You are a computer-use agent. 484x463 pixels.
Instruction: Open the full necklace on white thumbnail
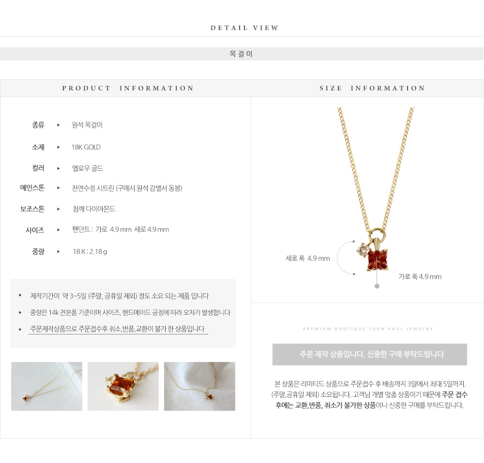coord(46,386)
